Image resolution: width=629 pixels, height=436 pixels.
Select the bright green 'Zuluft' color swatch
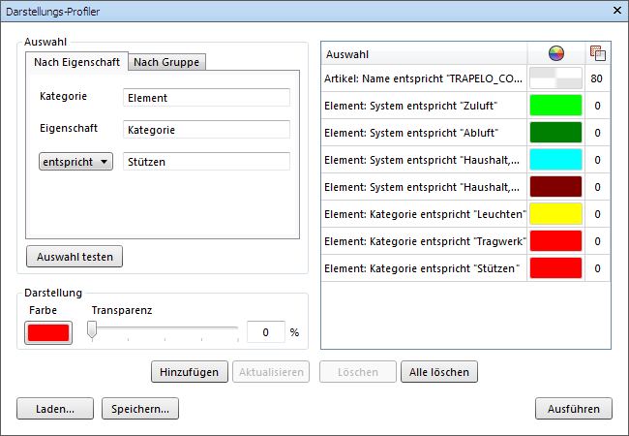click(555, 105)
